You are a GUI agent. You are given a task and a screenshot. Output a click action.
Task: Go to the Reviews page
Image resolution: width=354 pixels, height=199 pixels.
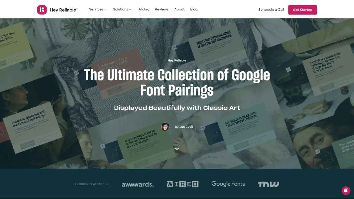pyautogui.click(x=162, y=9)
